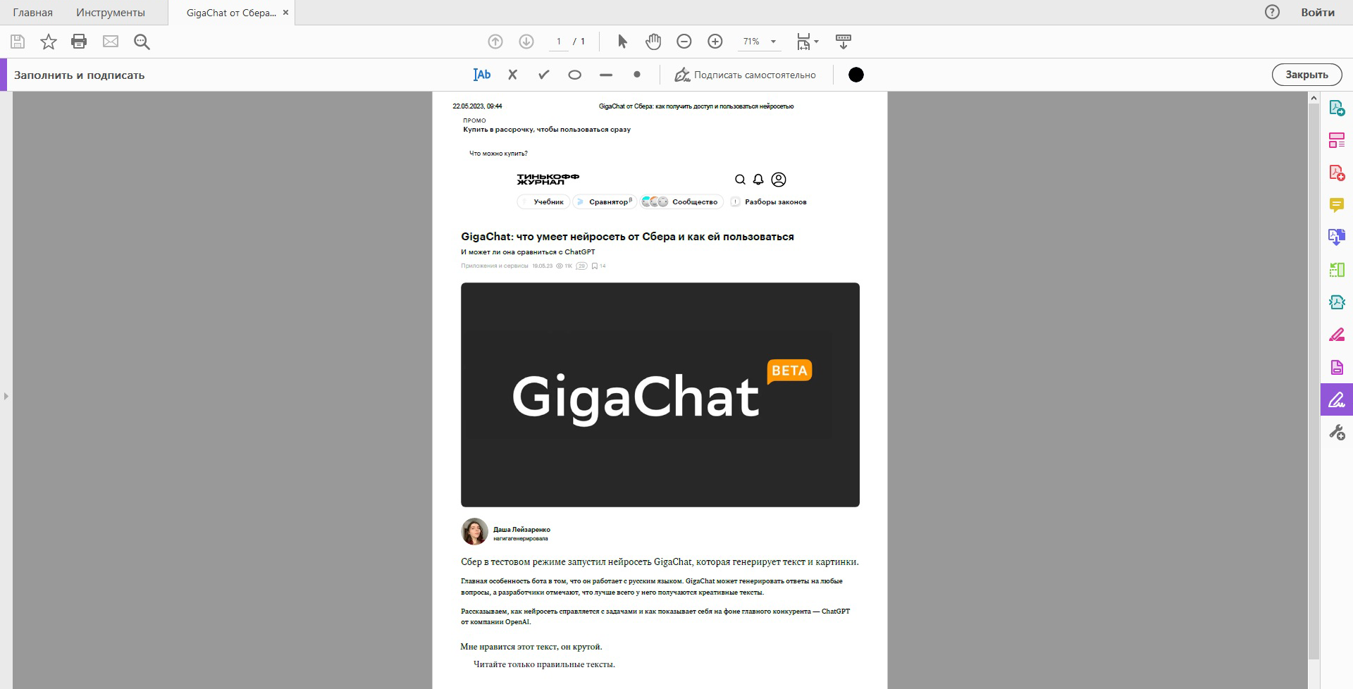Click the Закрыть button
The image size is (1353, 689).
(1306, 75)
